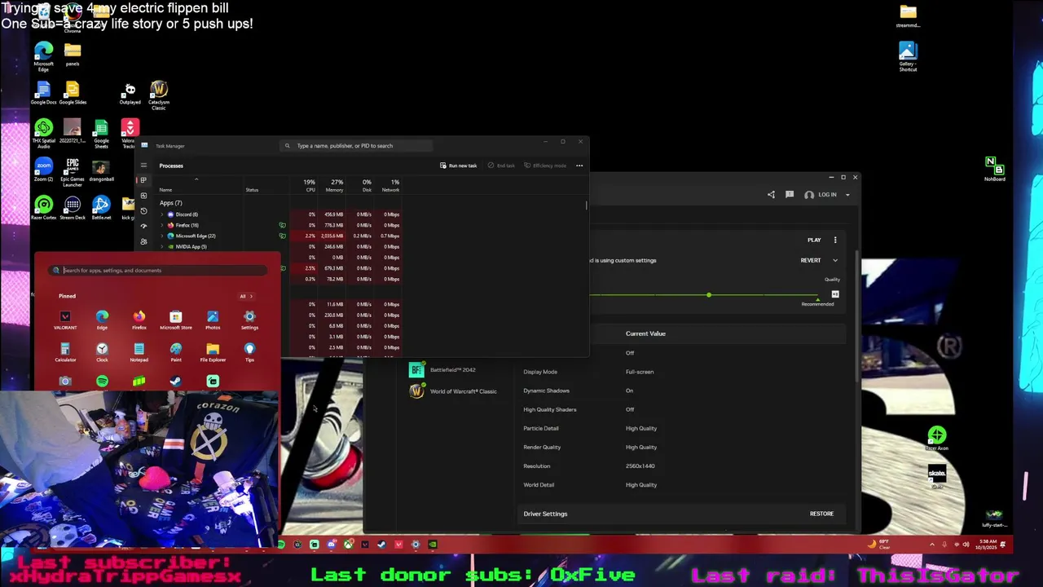Open Clock from Start menu pinned apps

click(102, 352)
